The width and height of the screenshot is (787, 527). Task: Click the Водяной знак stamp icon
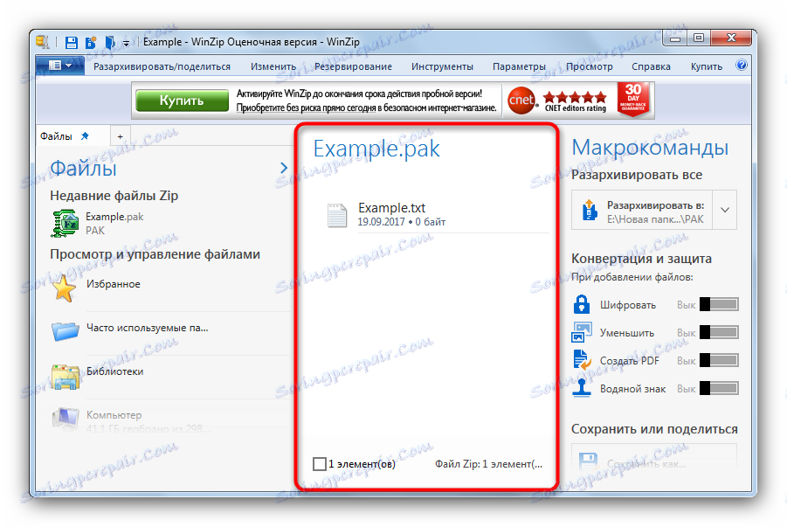pyautogui.click(x=582, y=388)
